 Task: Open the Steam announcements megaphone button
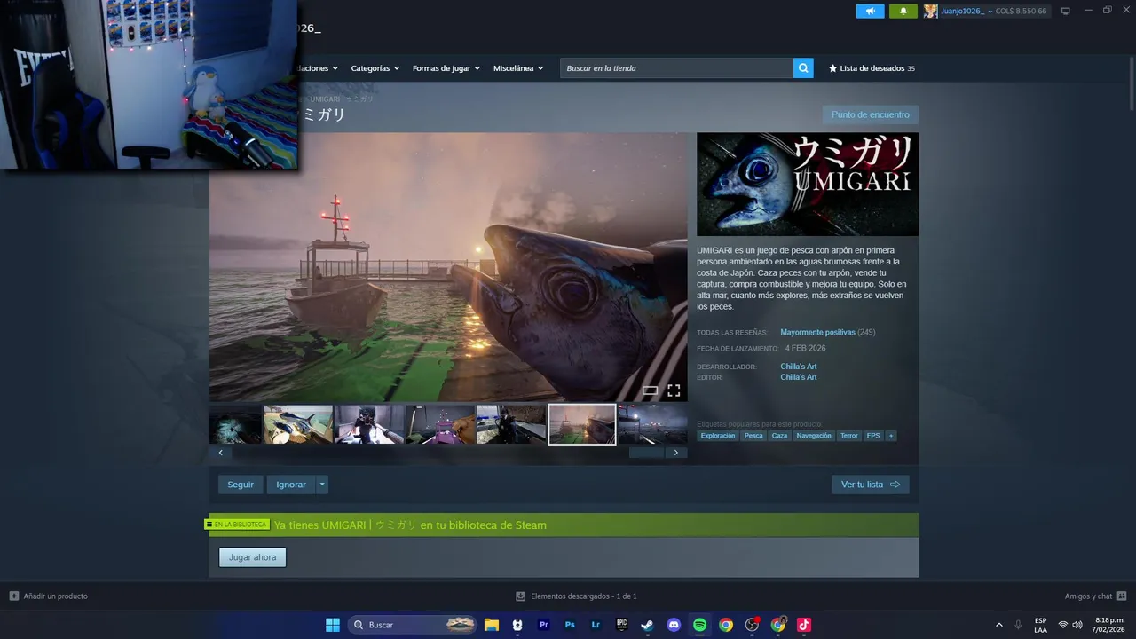(x=870, y=11)
